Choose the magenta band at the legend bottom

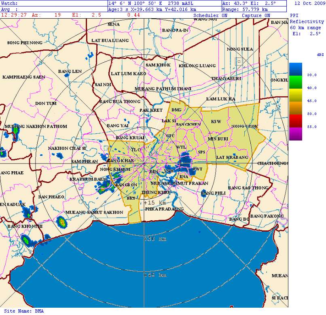click(x=295, y=134)
